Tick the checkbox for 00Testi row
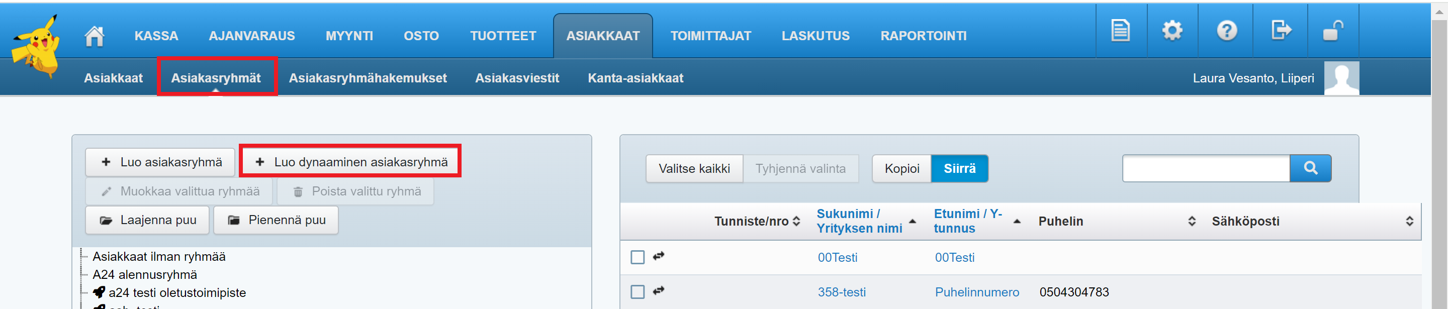The height and width of the screenshot is (309, 1448). pos(638,257)
